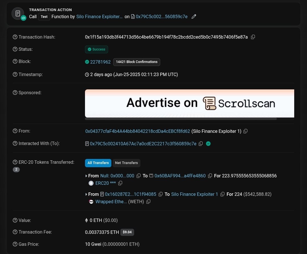This screenshot has width=307, height=254.
Task: Copy the Silo Finance Exploiter 1 recipient address
Action: [222, 194]
